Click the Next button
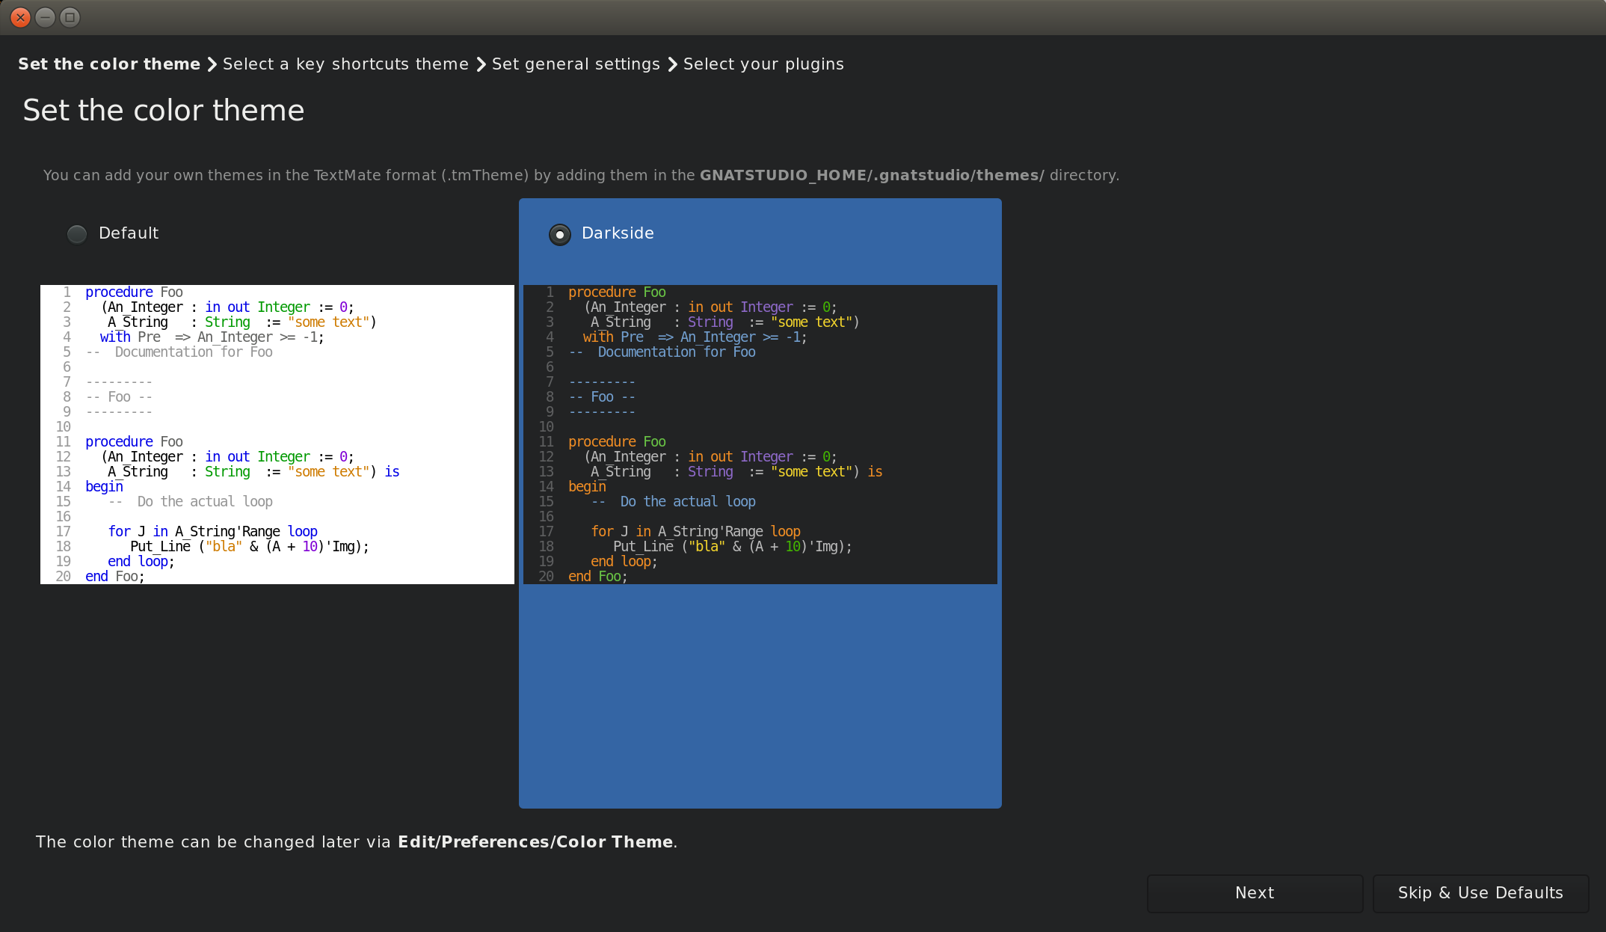 [1255, 893]
